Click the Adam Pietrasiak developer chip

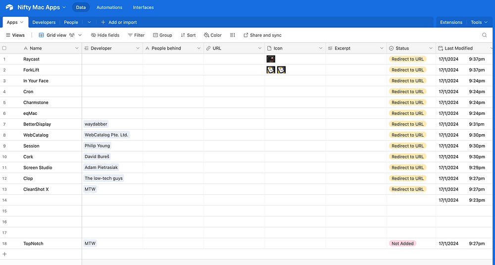click(x=101, y=167)
